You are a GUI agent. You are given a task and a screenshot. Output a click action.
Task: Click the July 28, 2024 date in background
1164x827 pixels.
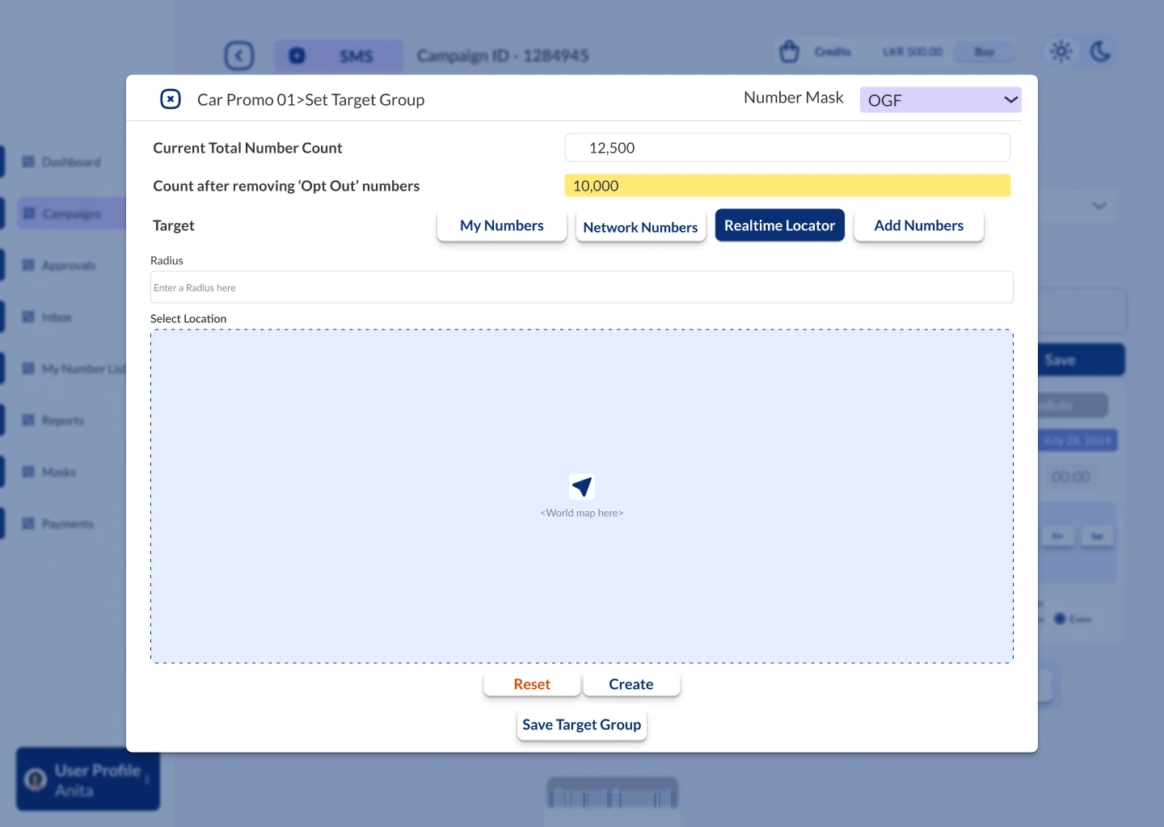(1078, 440)
